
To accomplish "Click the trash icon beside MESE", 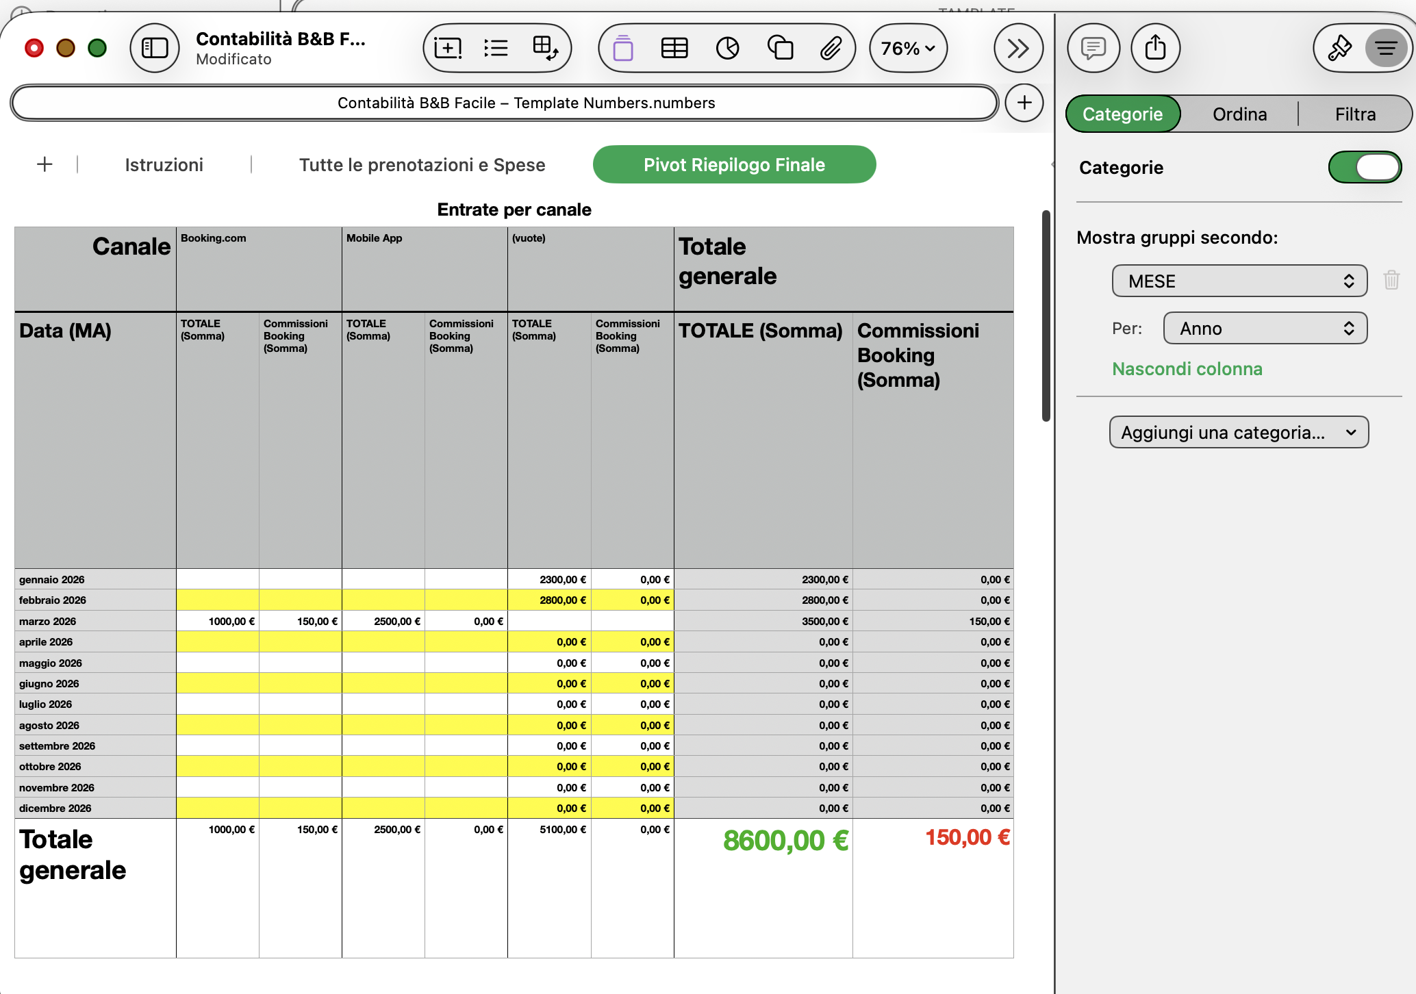I will [x=1391, y=280].
